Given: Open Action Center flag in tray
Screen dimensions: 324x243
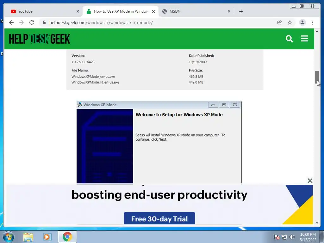Looking at the screenshot, I should click(x=277, y=237).
